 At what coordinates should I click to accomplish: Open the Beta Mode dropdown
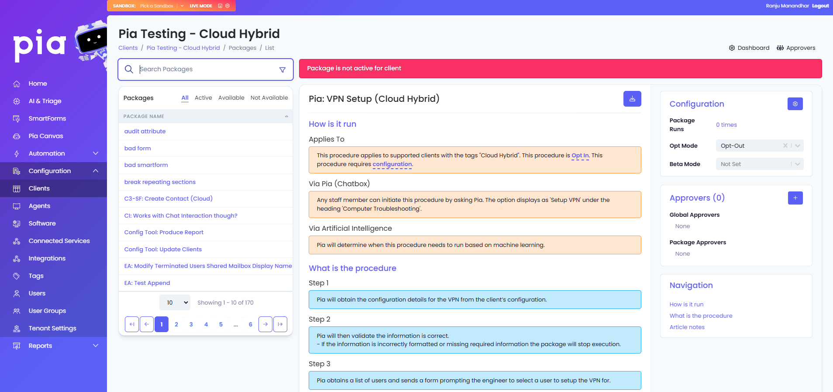tap(760, 164)
